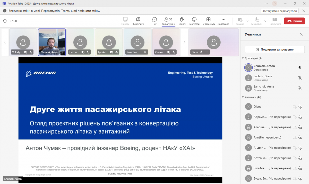Open Переглянути view options

[x=208, y=21]
